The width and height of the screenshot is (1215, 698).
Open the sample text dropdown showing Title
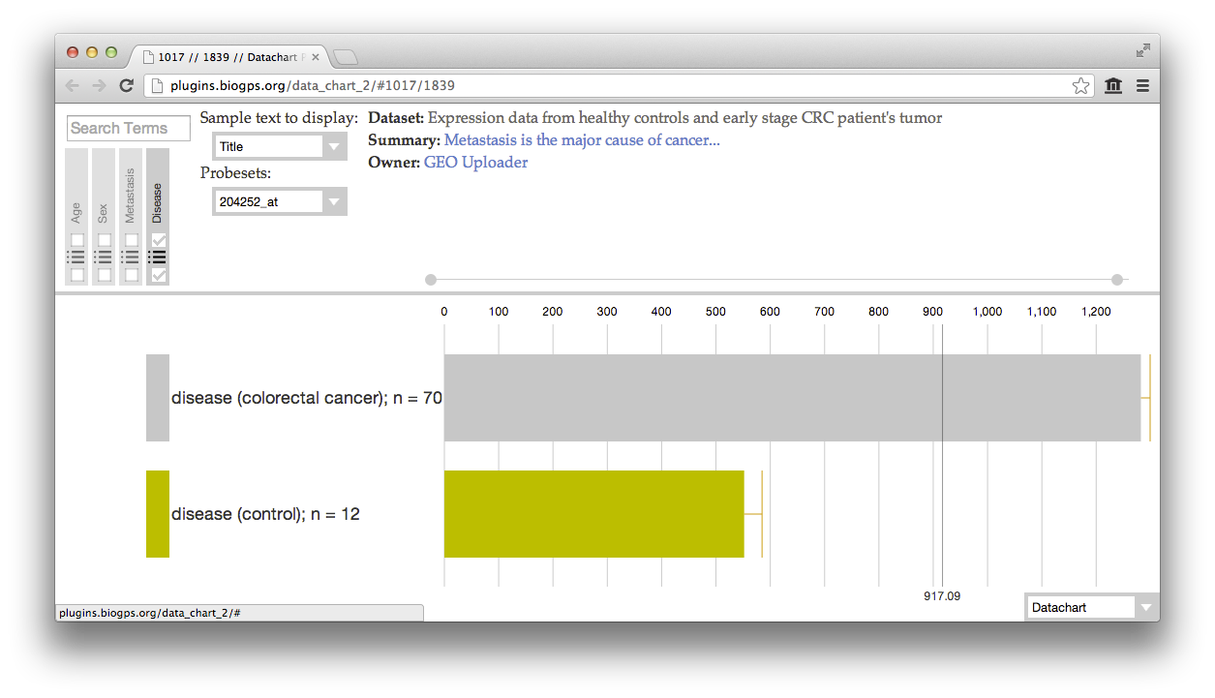[280, 147]
